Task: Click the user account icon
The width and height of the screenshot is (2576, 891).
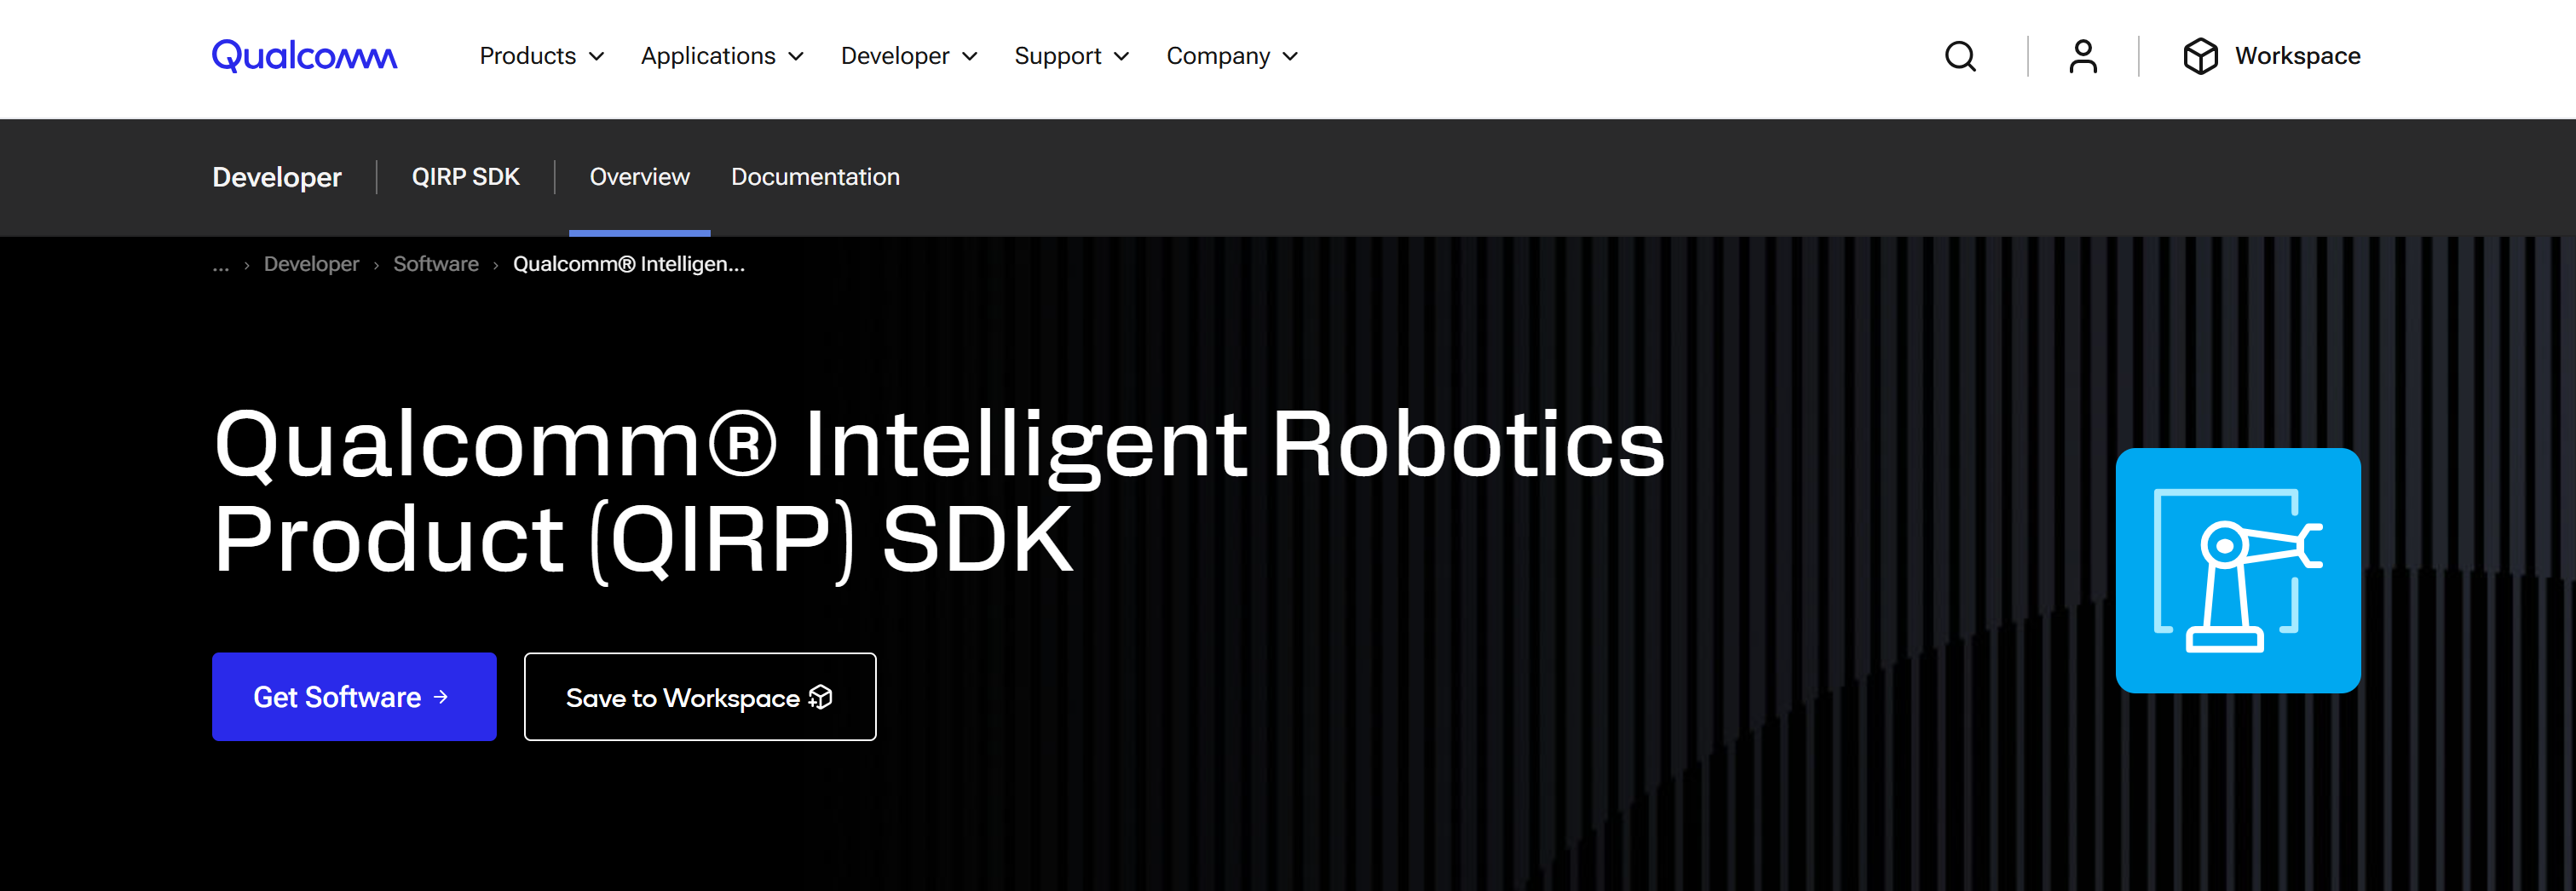Action: tap(2081, 57)
